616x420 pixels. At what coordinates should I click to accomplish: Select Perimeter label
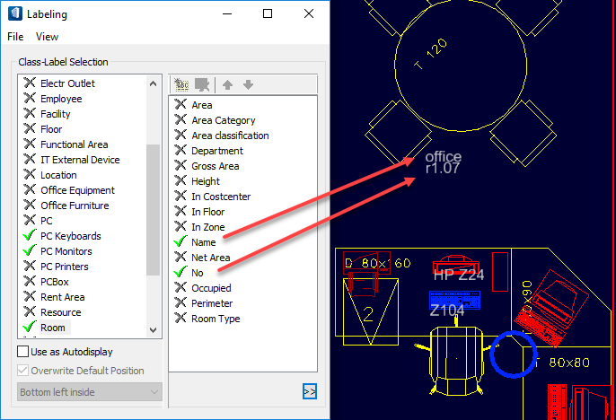pyautogui.click(x=212, y=303)
